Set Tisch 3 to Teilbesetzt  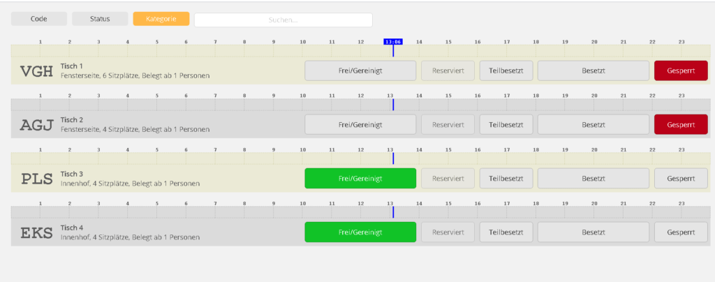point(506,178)
